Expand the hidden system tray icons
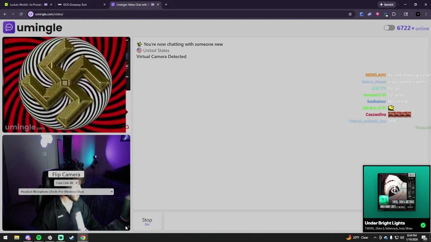 click(x=375, y=238)
